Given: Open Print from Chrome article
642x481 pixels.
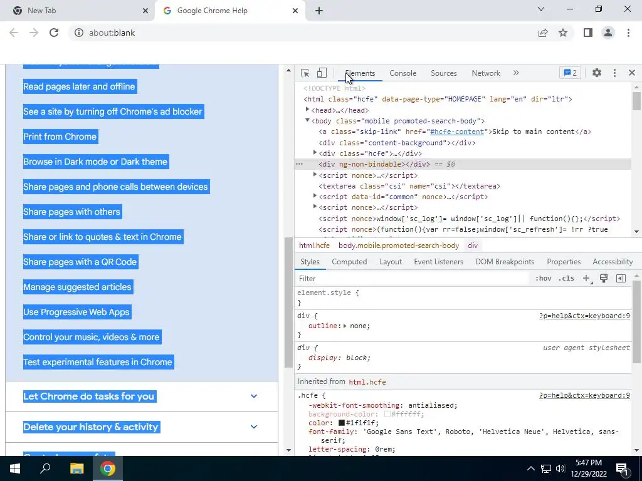Looking at the screenshot, I should (x=60, y=137).
